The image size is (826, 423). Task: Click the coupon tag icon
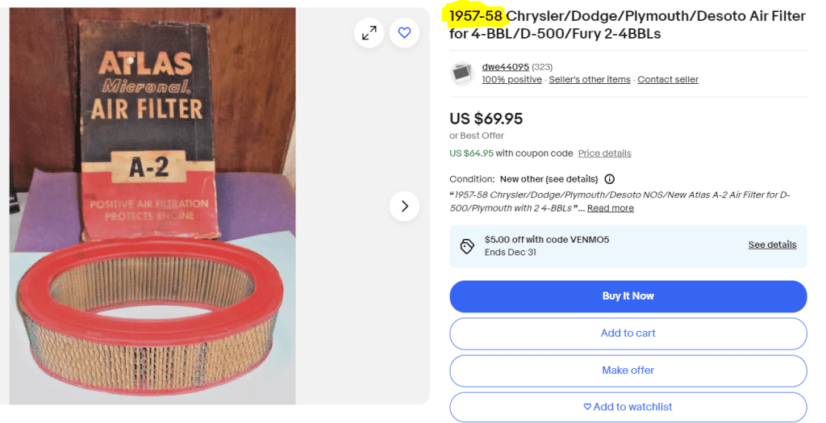tap(467, 246)
